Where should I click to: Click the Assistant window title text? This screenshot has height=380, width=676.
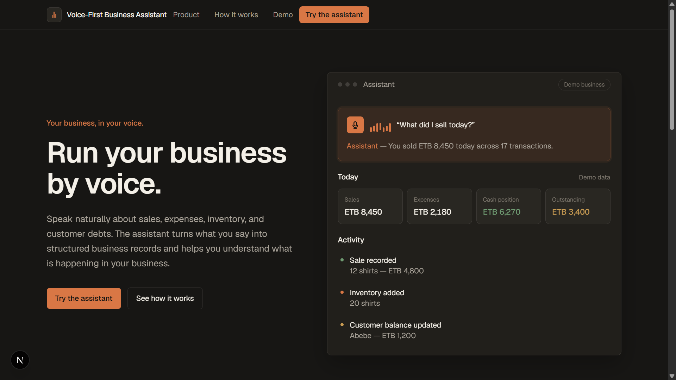pos(379,84)
